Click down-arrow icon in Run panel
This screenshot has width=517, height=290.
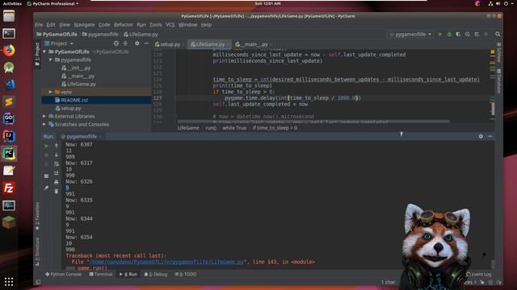tap(57, 155)
